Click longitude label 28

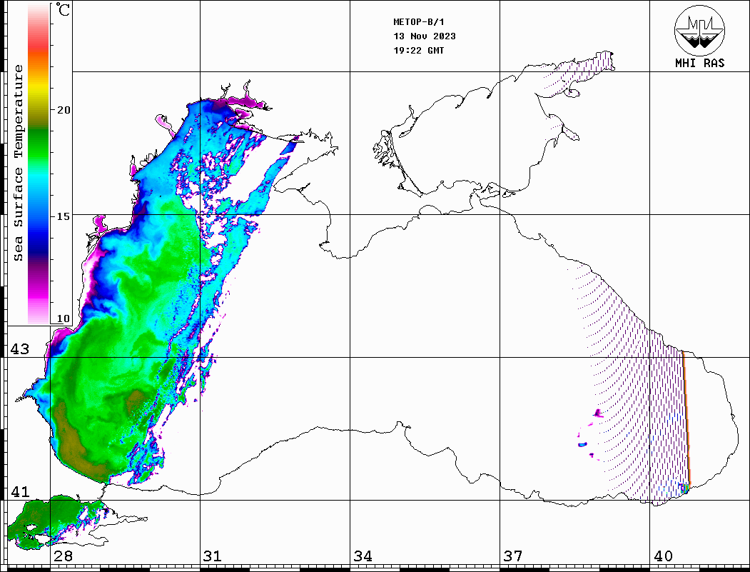tap(63, 556)
